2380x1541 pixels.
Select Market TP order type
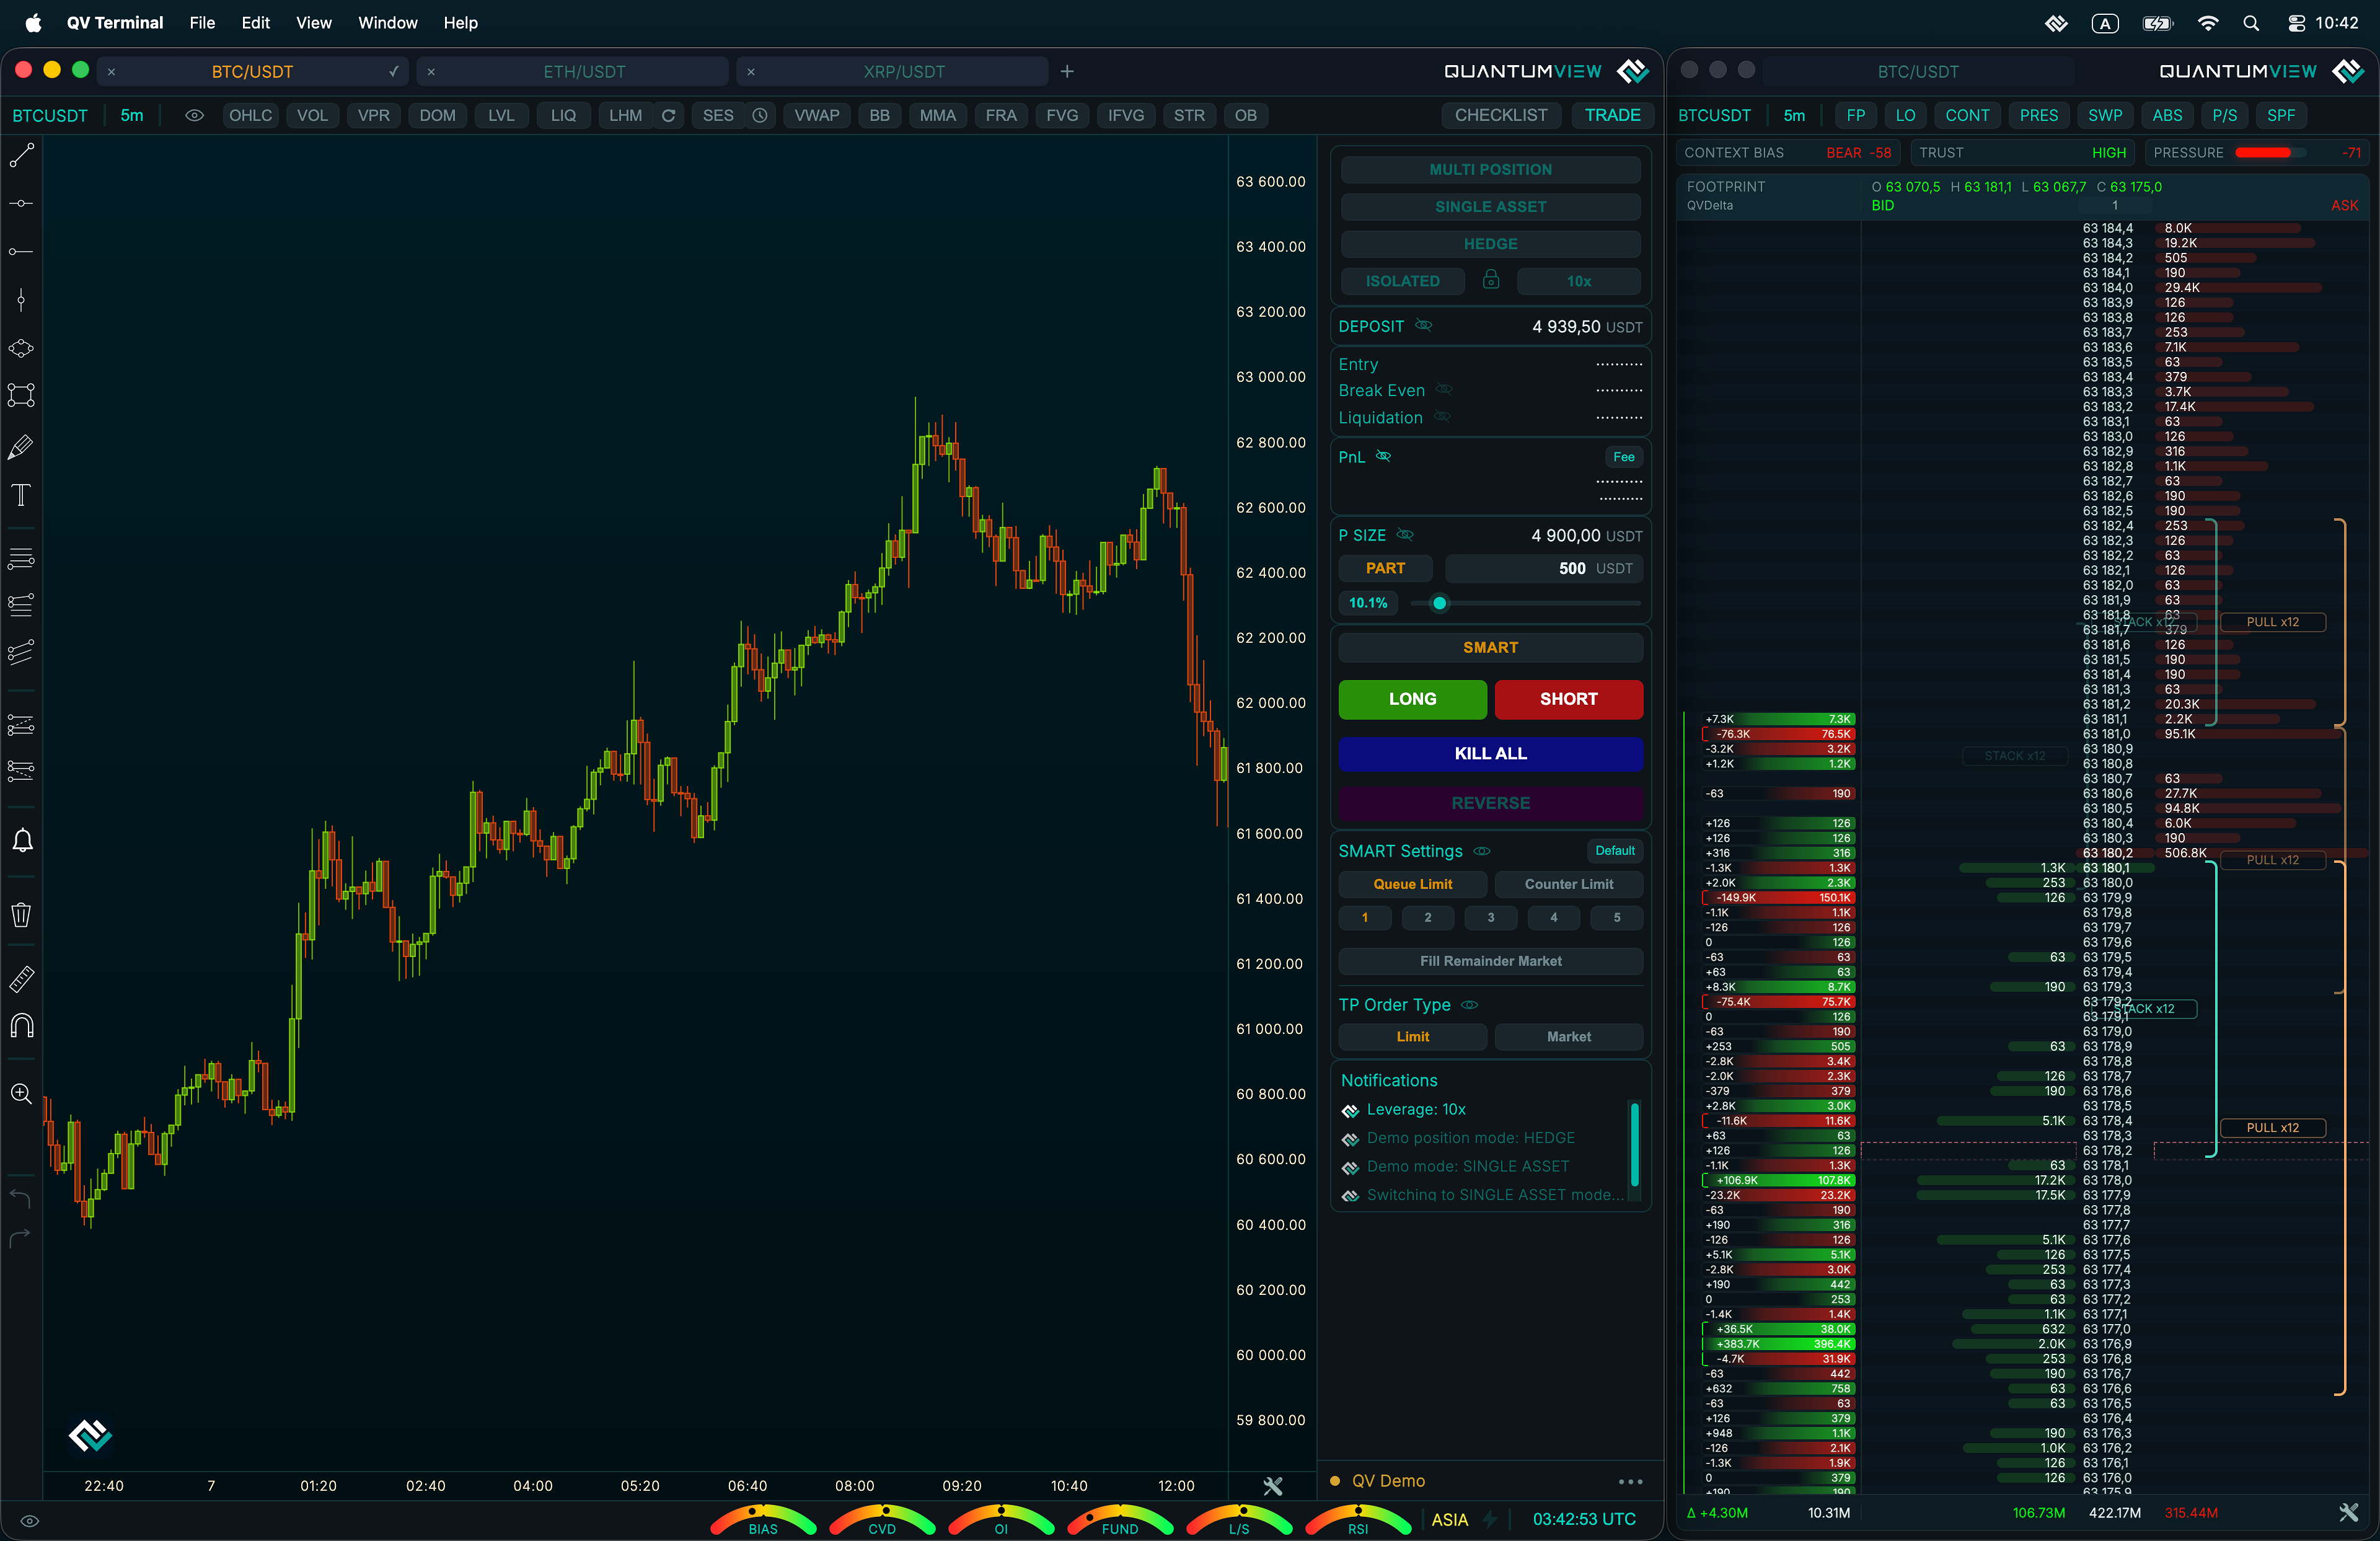tap(1568, 1037)
